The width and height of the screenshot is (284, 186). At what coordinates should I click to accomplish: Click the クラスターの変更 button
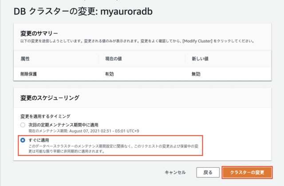point(247,172)
